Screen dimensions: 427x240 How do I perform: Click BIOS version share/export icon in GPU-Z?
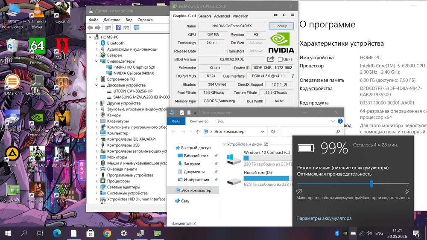point(271,59)
